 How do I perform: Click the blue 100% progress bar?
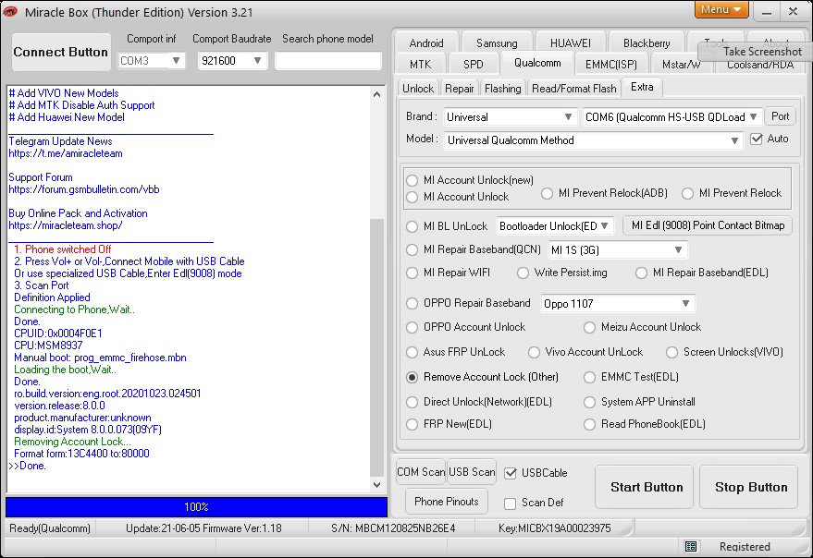pyautogui.click(x=196, y=507)
